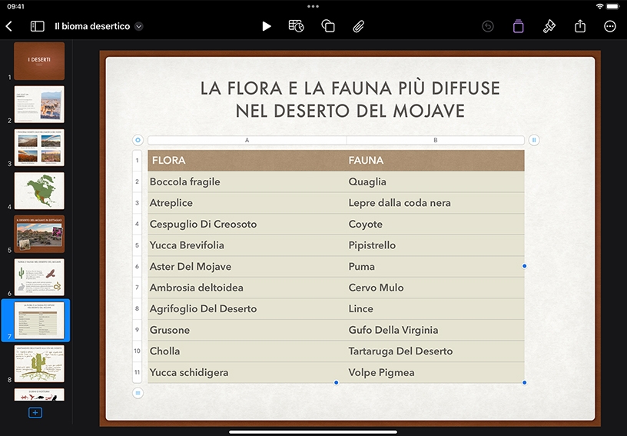The height and width of the screenshot is (436, 627).
Task: Select slide 2 thumbnail with coyote photo
Action: click(39, 105)
